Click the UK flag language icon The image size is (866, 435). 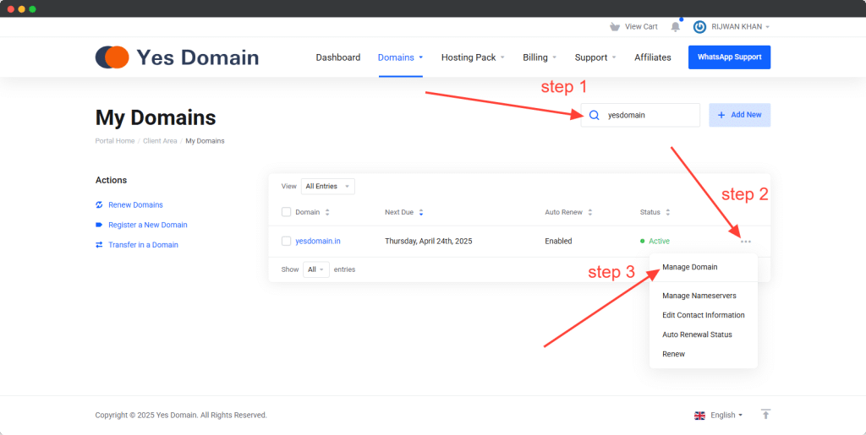699,416
